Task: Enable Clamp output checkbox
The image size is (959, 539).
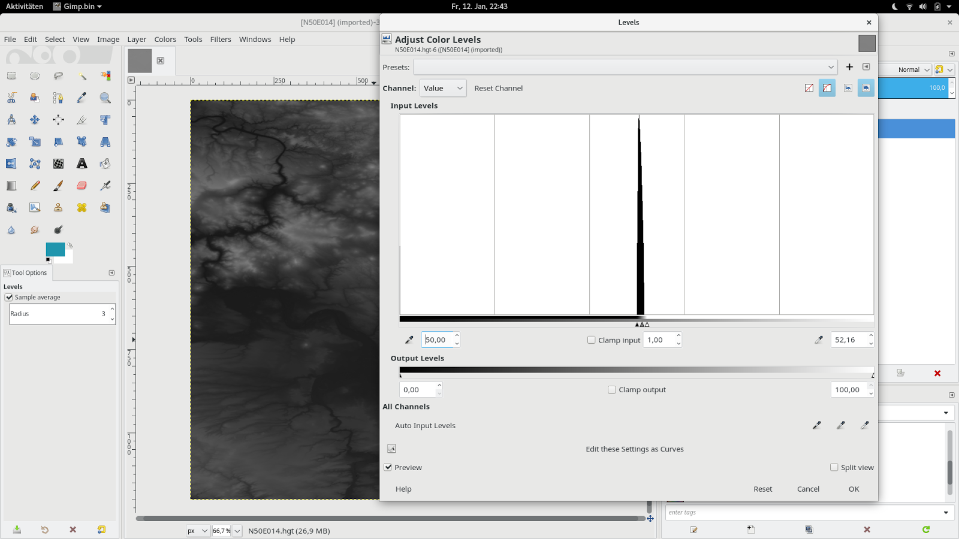Action: pos(612,390)
